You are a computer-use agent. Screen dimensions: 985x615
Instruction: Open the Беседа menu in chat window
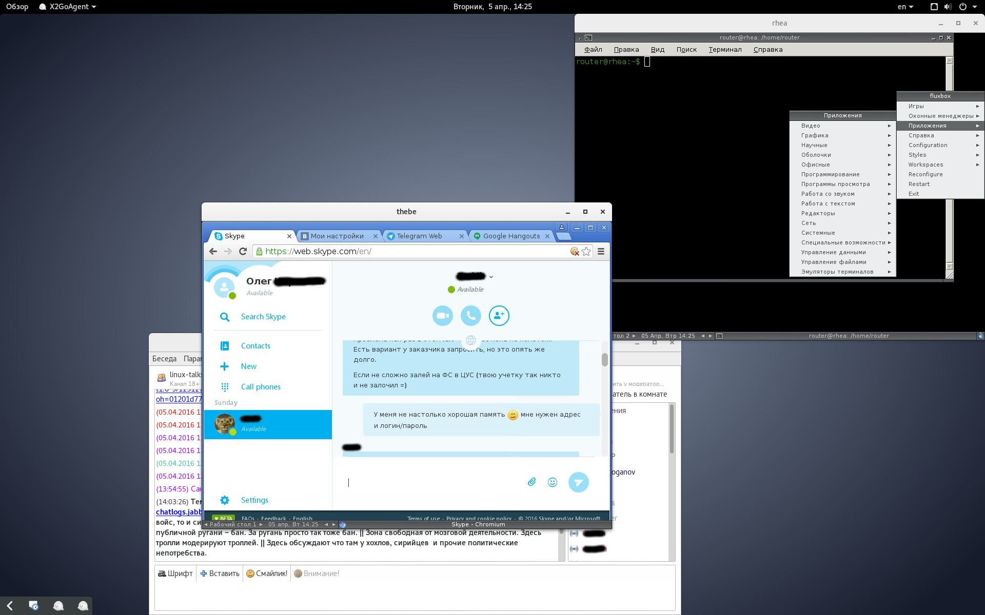click(x=164, y=359)
